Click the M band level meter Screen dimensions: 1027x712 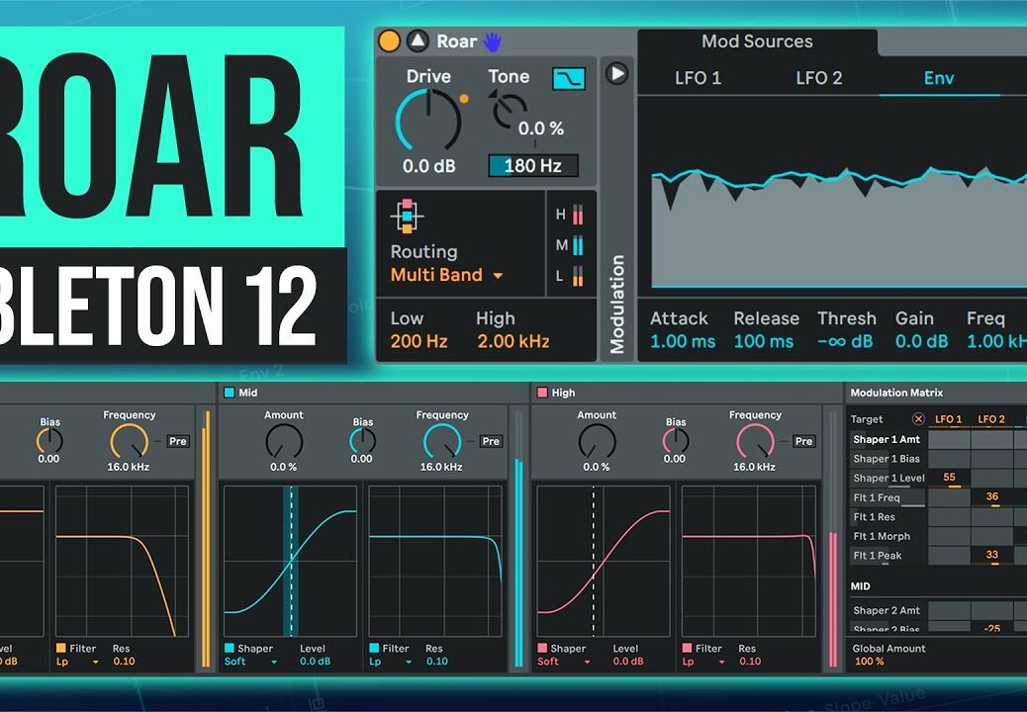tap(578, 245)
